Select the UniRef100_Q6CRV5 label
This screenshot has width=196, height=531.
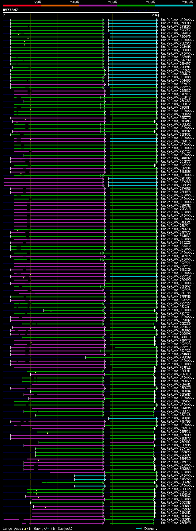pyautogui.click(x=176, y=523)
